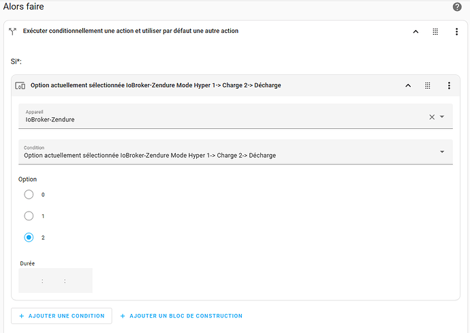Select option 0 radio button
This screenshot has height=333, width=470.
[x=29, y=194]
